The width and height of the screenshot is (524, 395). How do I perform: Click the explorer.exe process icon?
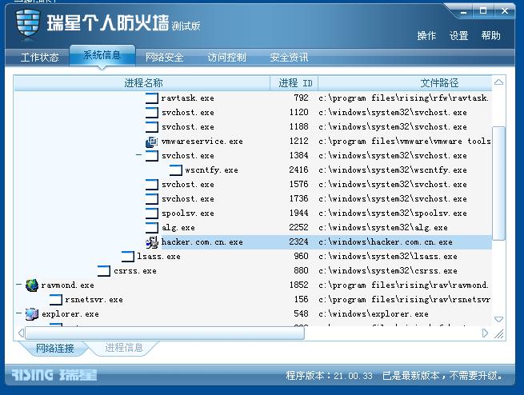click(32, 314)
